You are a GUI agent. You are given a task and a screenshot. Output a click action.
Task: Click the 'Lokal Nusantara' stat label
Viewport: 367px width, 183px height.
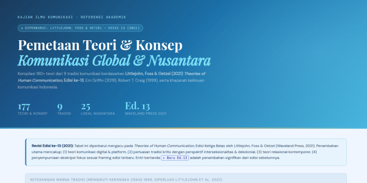point(98,113)
